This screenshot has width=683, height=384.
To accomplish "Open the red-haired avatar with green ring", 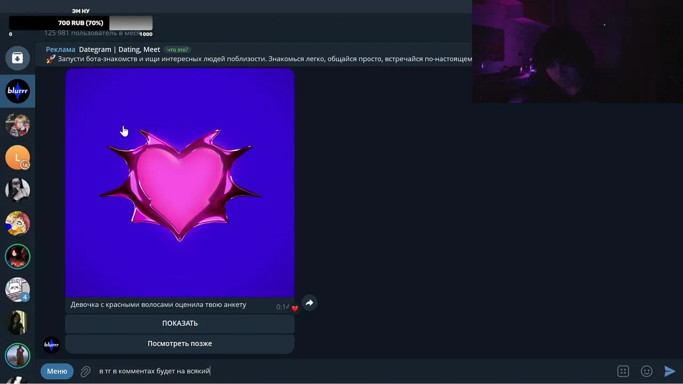I will tap(18, 257).
